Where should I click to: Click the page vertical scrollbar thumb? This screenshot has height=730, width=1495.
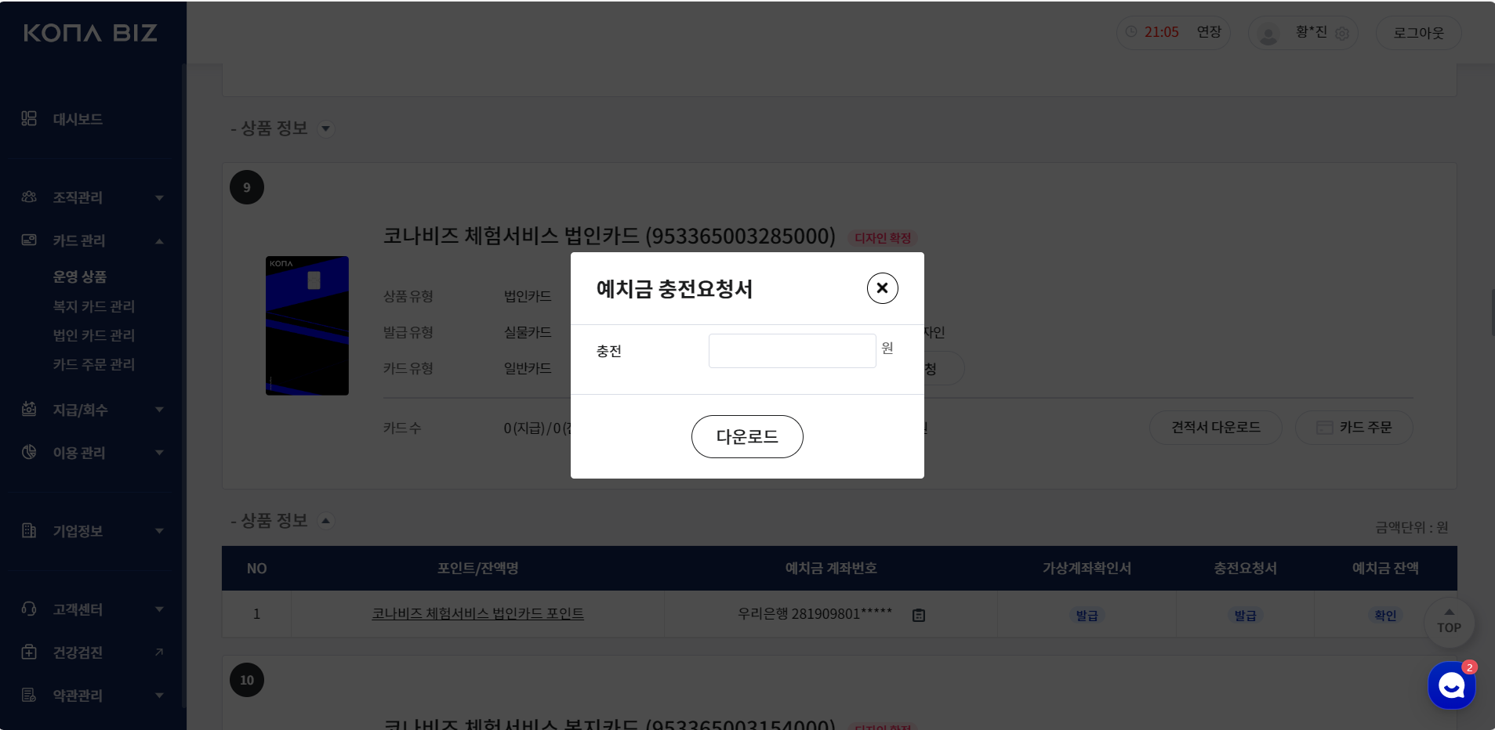1493,313
